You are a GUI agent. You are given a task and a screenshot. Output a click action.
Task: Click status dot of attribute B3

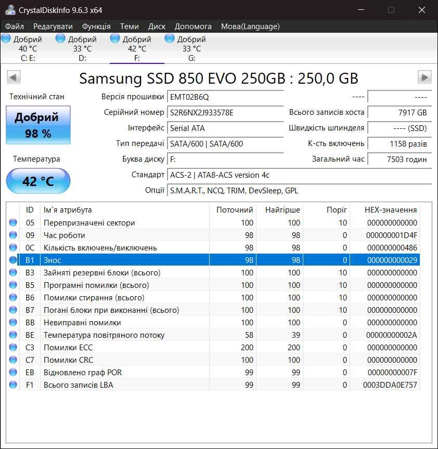(13, 272)
